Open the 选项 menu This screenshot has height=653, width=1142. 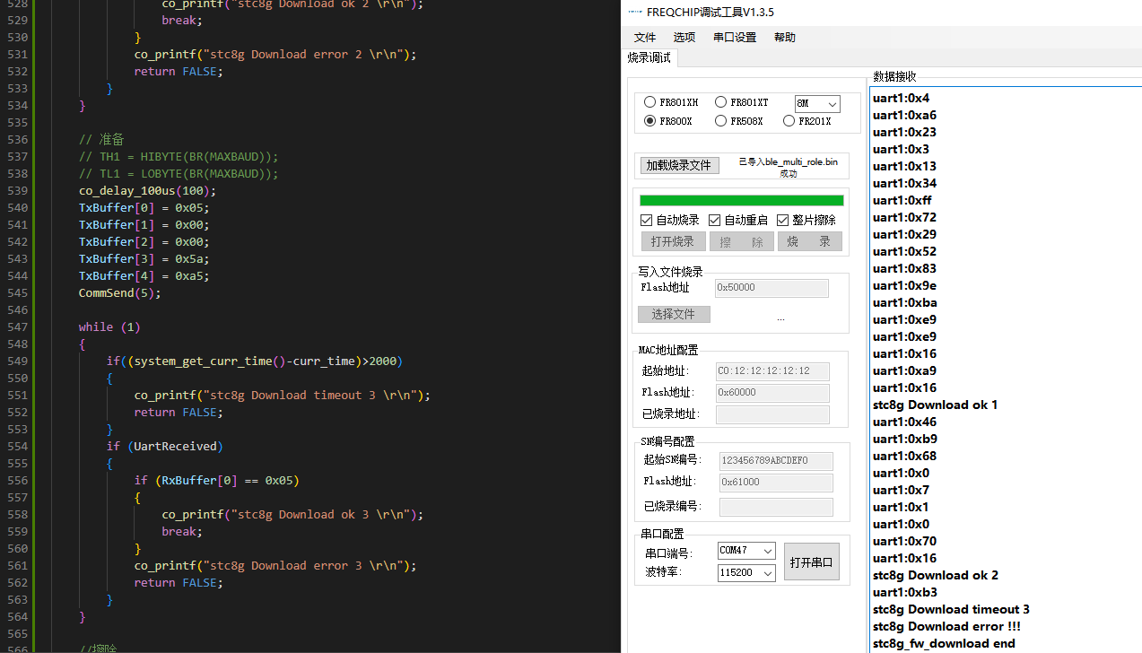684,38
